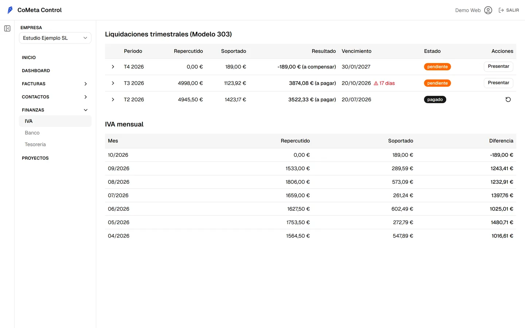
Task: Click the pagado badge for T2 2026
Action: click(x=435, y=99)
